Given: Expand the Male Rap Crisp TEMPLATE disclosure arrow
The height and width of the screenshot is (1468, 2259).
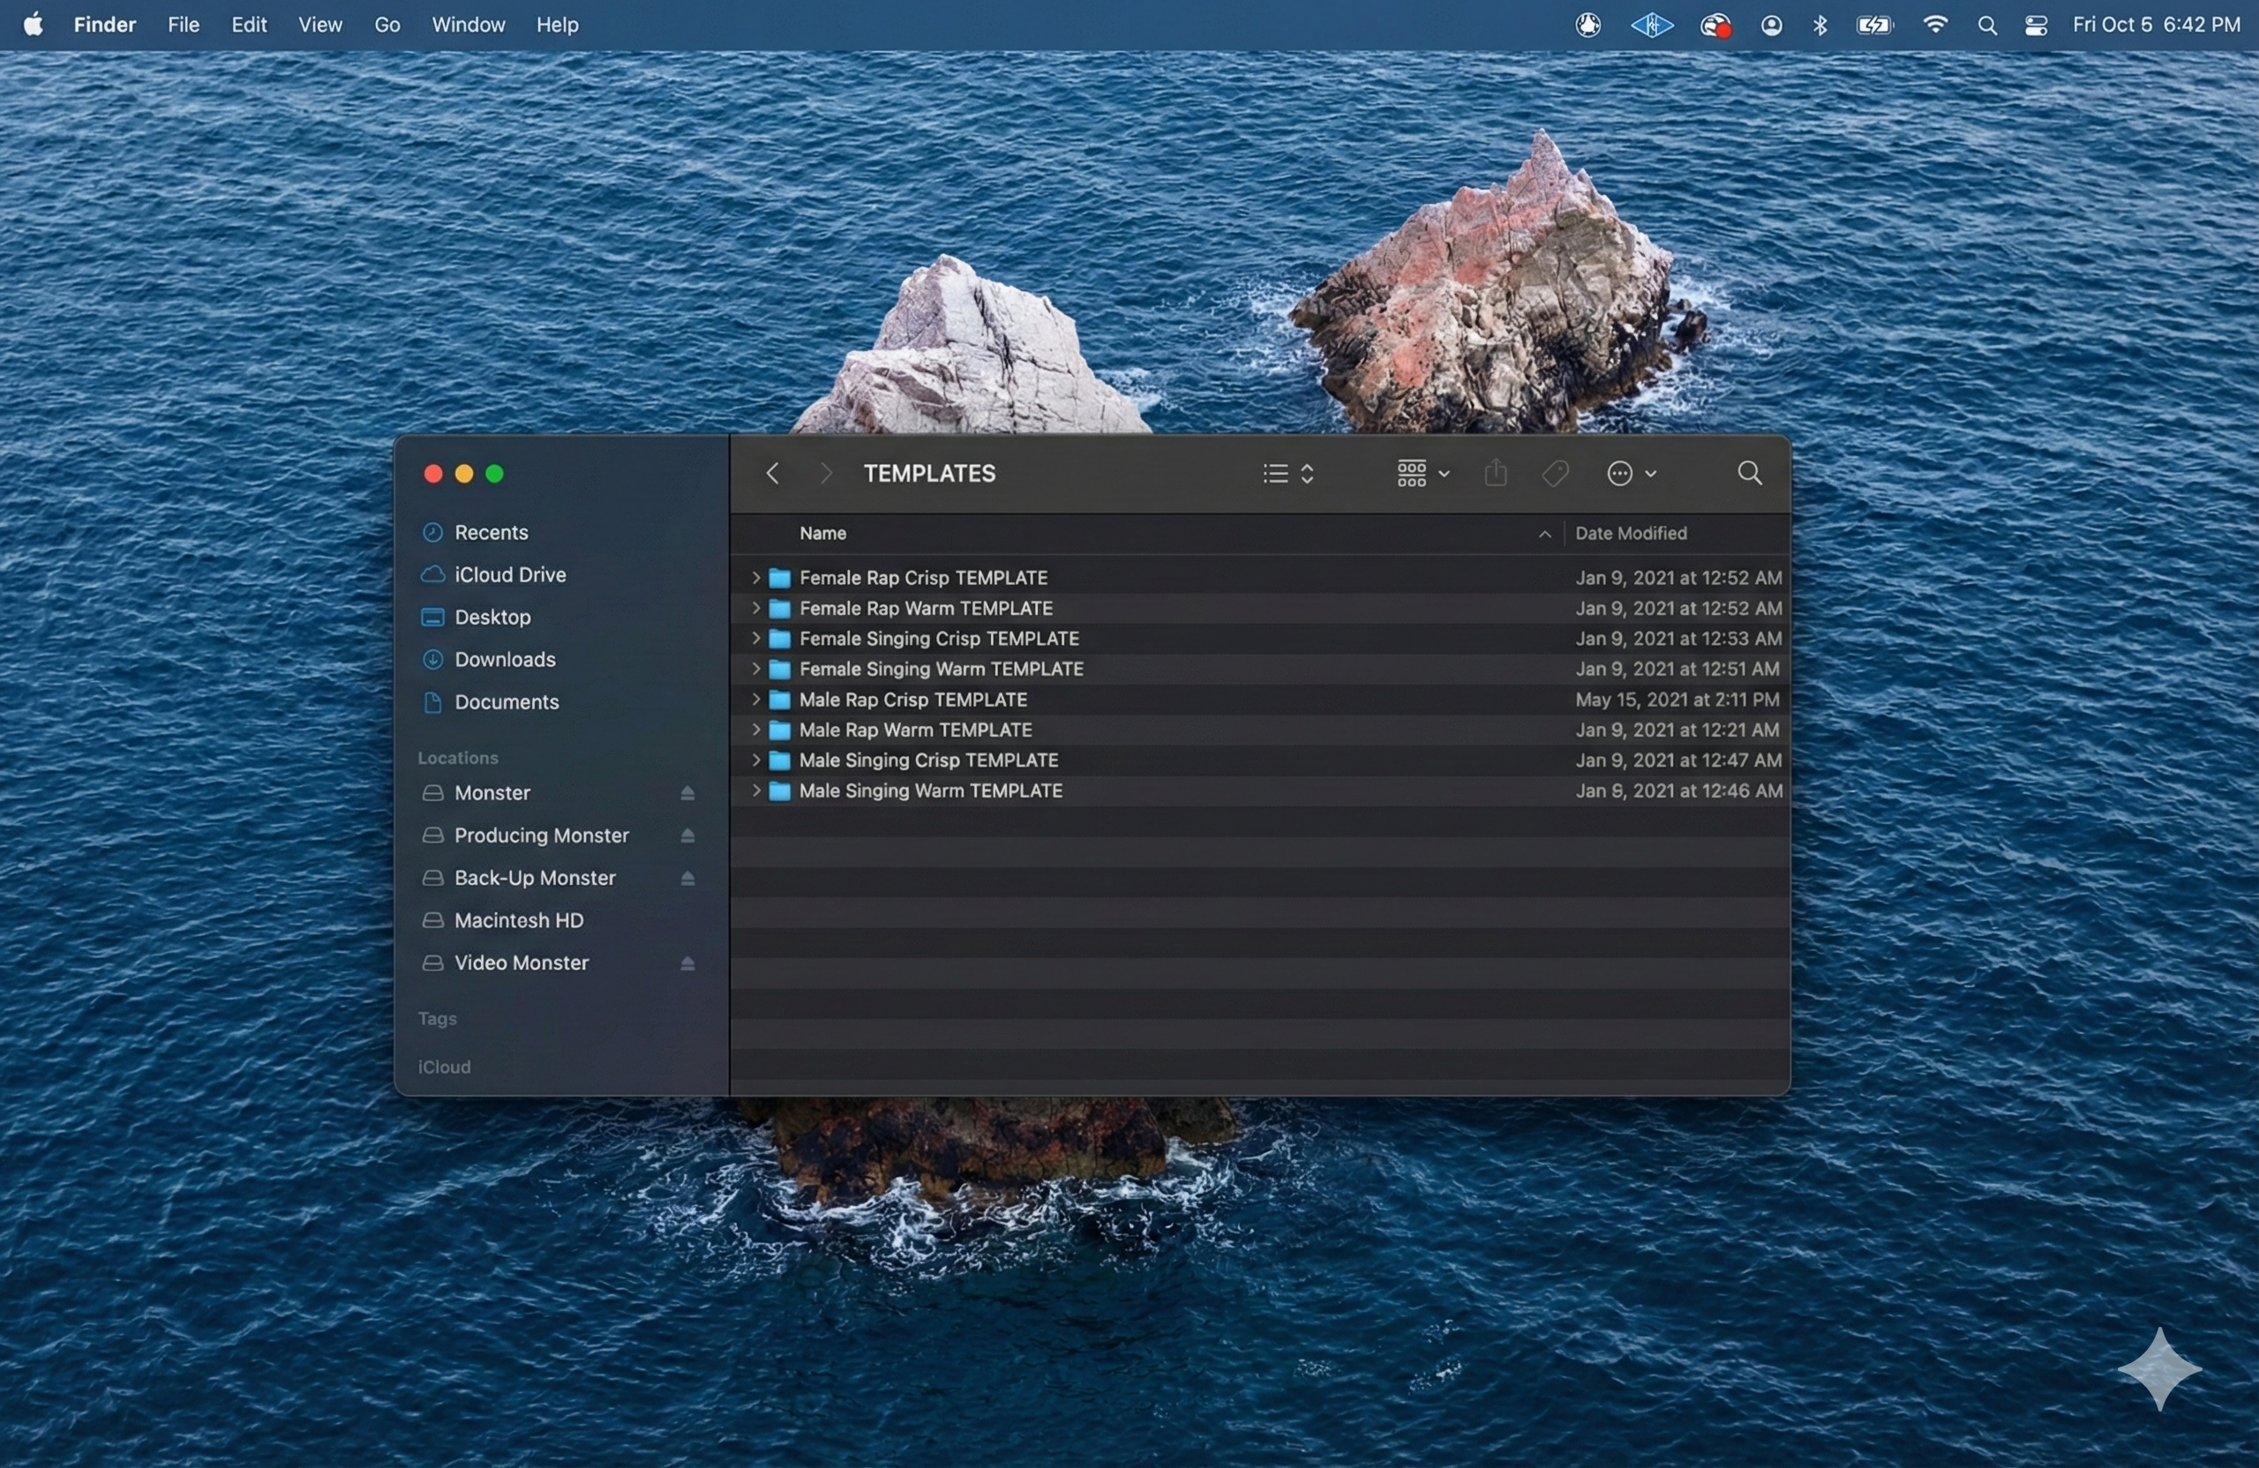Looking at the screenshot, I should pyautogui.click(x=755, y=700).
